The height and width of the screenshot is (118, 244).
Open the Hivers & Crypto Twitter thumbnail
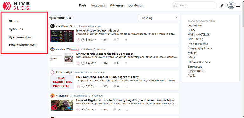click(x=62, y=105)
